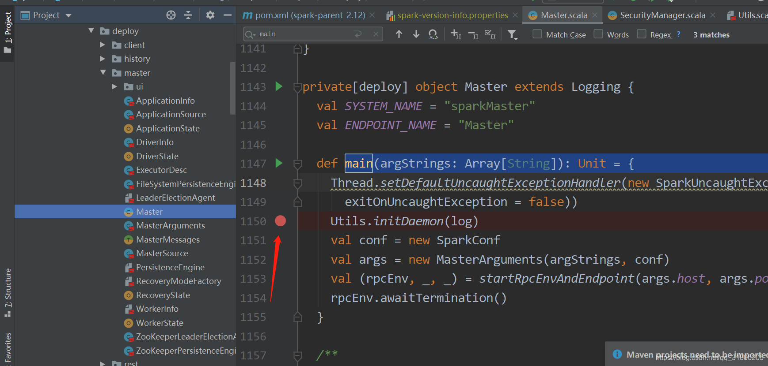The width and height of the screenshot is (768, 366).
Task: Close the spark-version-info.properties tab
Action: point(515,15)
